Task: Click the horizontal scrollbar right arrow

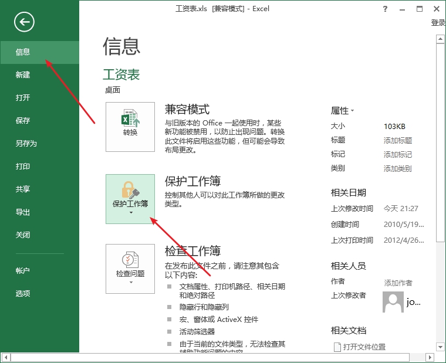Action: (430, 357)
